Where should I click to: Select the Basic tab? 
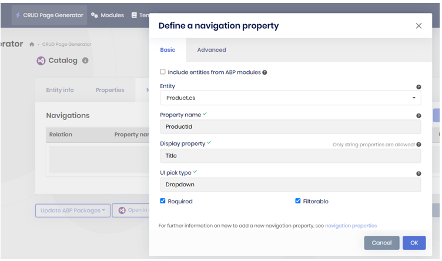click(x=168, y=50)
